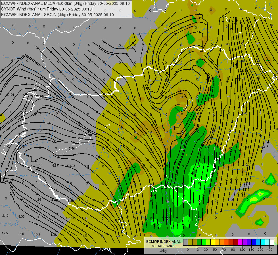The width and height of the screenshot is (278, 255).
Task: Click the legend scale label 30
Action: tap(206, 250)
